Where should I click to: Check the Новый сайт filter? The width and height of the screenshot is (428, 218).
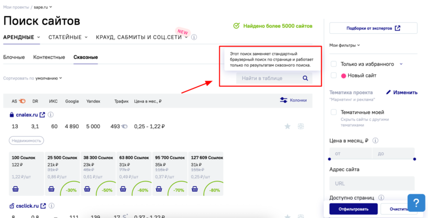[x=334, y=76]
